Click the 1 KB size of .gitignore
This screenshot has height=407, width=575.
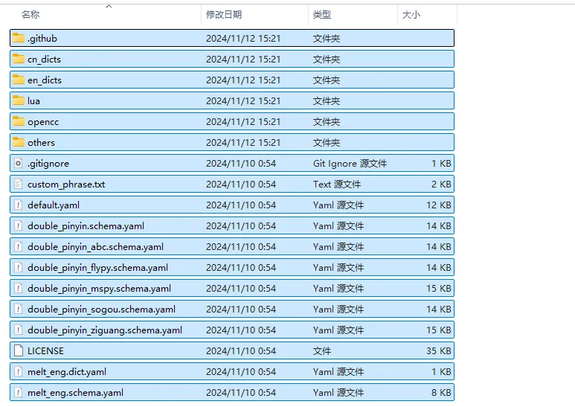[441, 164]
